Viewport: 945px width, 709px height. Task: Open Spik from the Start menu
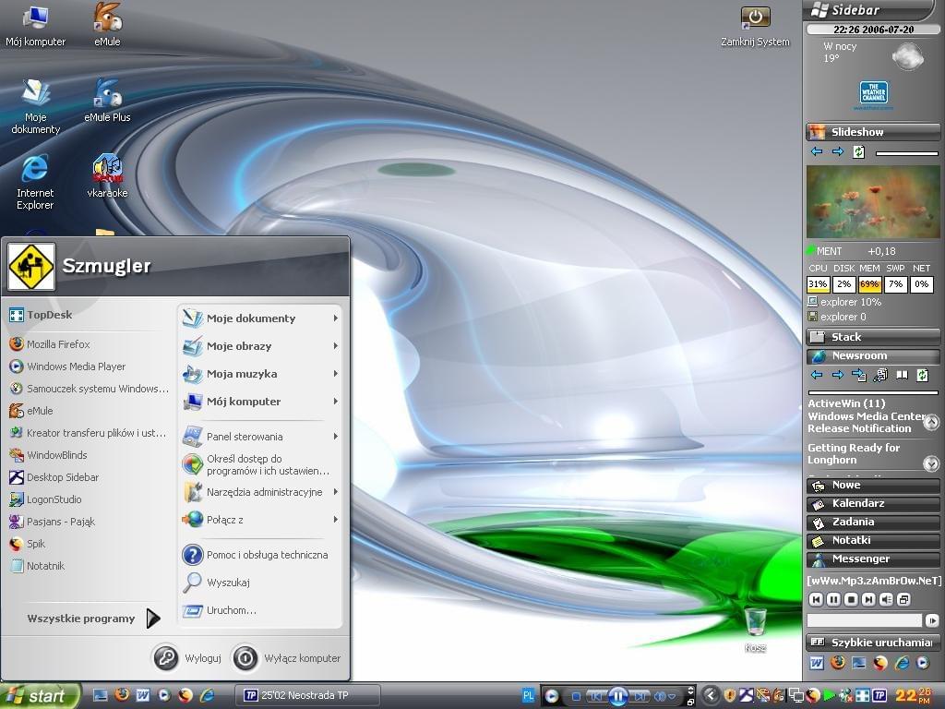[x=27, y=544]
